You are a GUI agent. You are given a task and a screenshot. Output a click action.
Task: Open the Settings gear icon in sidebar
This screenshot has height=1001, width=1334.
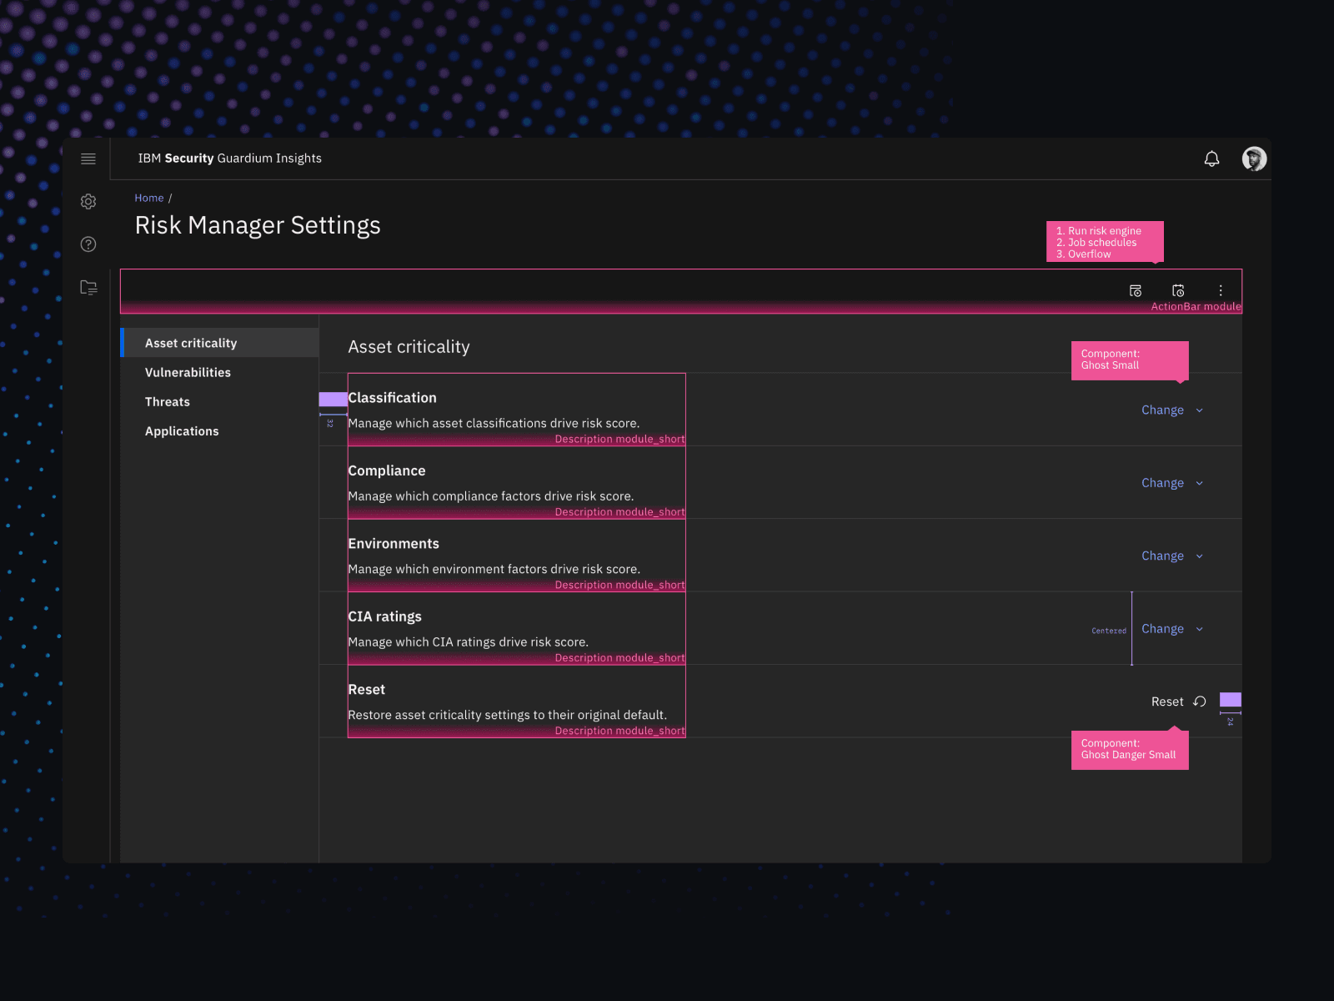click(88, 201)
